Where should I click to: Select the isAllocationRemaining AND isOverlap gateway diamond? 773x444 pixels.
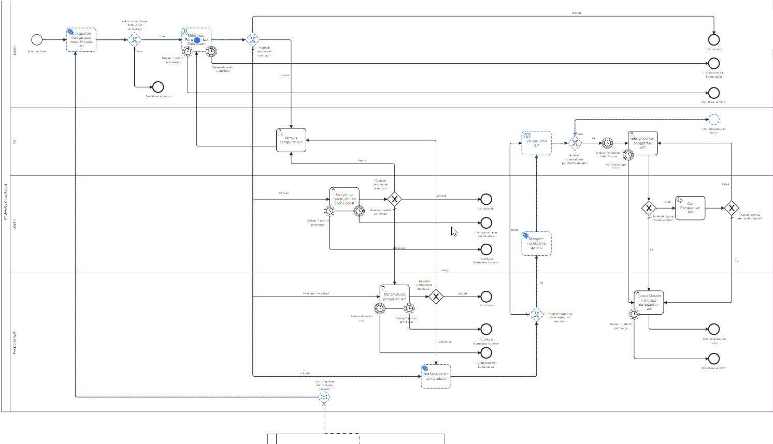(x=135, y=40)
